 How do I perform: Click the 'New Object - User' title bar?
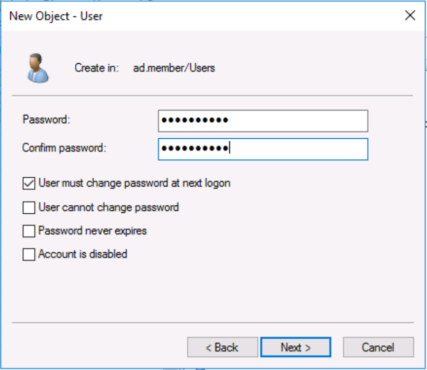pyautogui.click(x=154, y=15)
